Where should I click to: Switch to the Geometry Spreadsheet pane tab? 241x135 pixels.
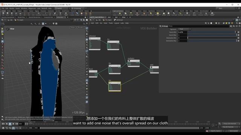pos(8,17)
